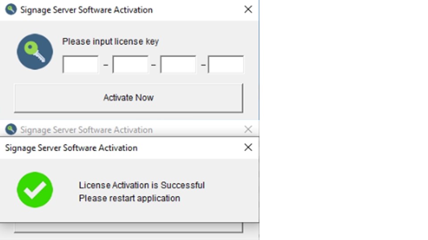This screenshot has width=428, height=240.
Task: Click the greyed-out close X of dimmed window
Action: pyautogui.click(x=248, y=129)
